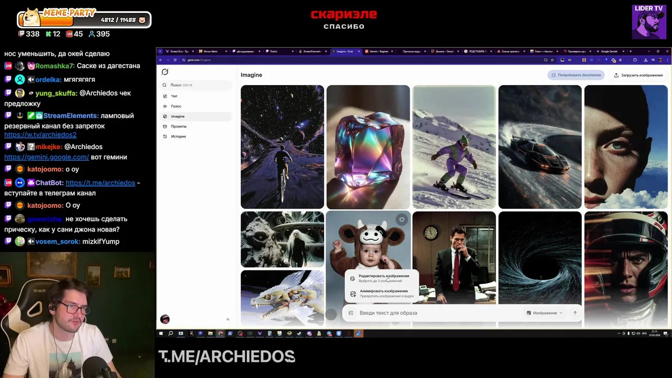Open the t.me/archiedos link in chat

click(x=100, y=183)
